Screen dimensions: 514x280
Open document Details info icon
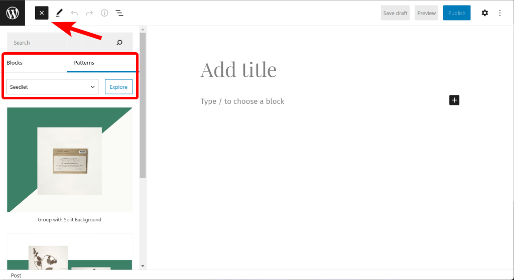tap(104, 13)
